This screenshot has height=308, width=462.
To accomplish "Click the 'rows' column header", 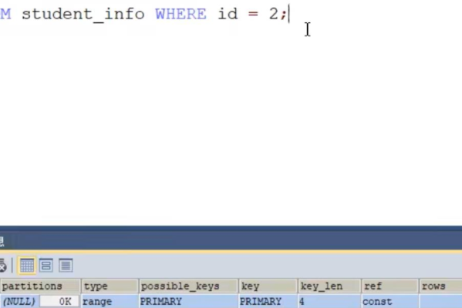I will [440, 286].
